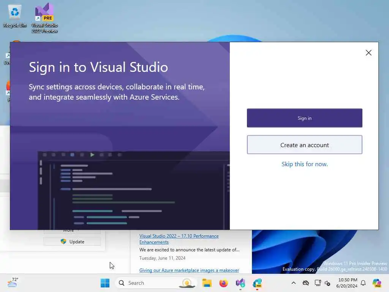
Task: Open Visual Studio 2022 – 17.10 Performance Enhancements link
Action: click(179, 239)
